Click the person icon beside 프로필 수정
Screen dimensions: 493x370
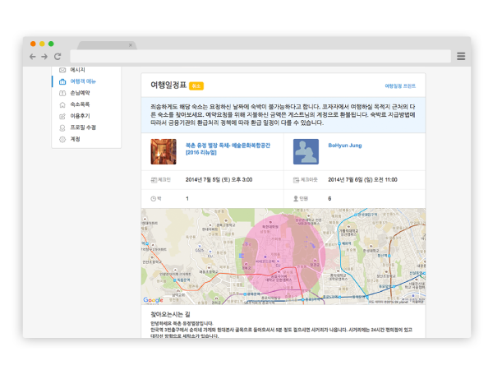click(x=62, y=127)
